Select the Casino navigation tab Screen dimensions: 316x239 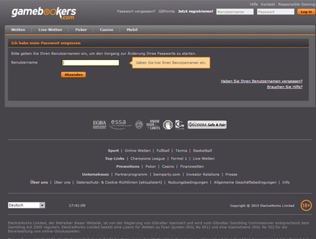coord(106,30)
